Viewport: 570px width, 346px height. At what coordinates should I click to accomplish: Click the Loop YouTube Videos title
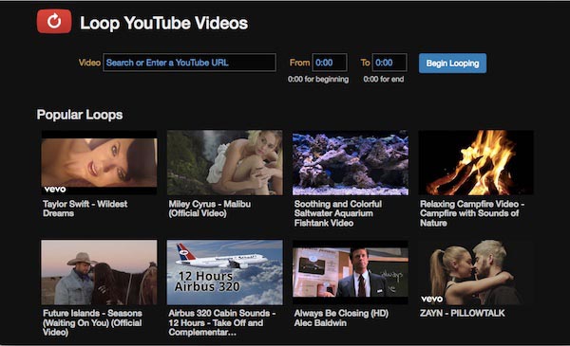coord(164,23)
